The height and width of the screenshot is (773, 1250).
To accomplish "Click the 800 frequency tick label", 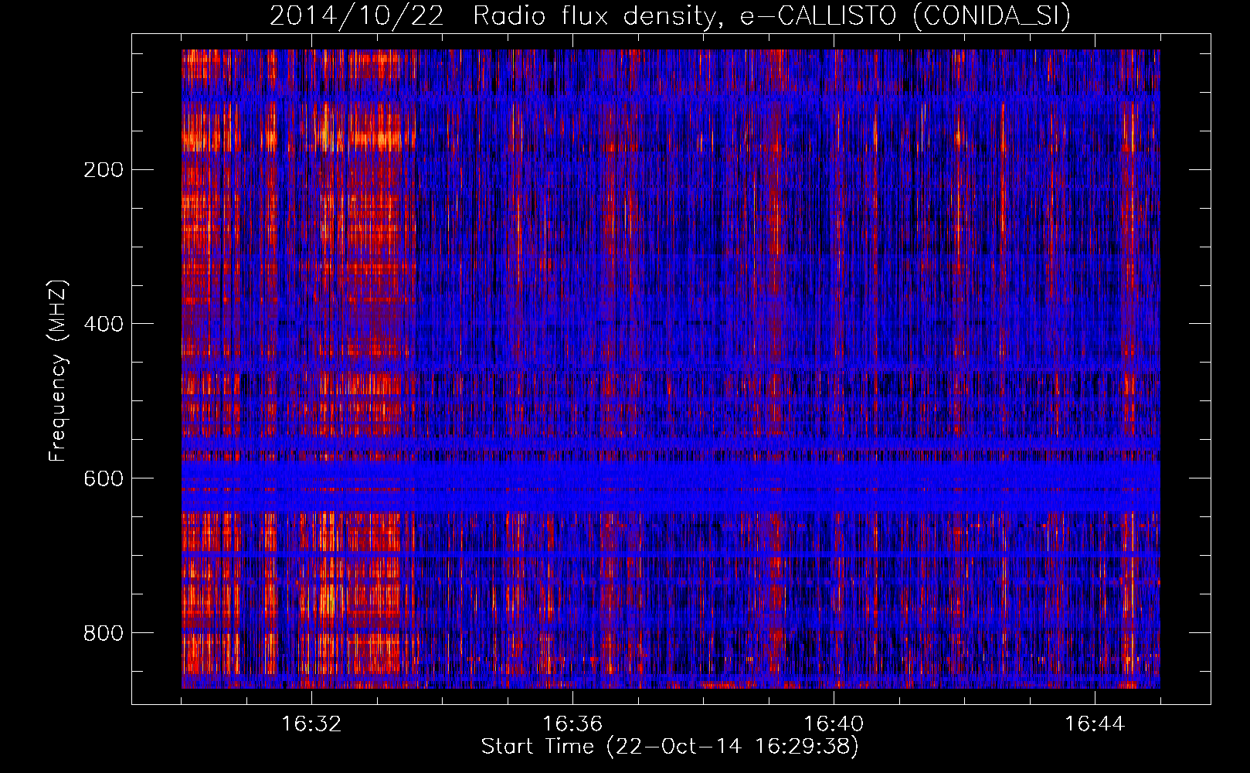I will 104,633.
